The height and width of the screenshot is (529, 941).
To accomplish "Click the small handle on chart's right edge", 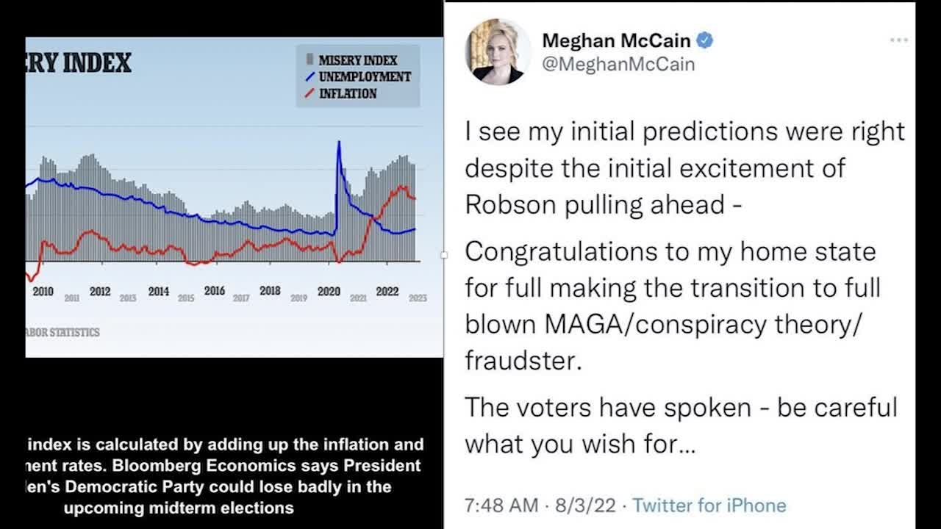I will (443, 255).
